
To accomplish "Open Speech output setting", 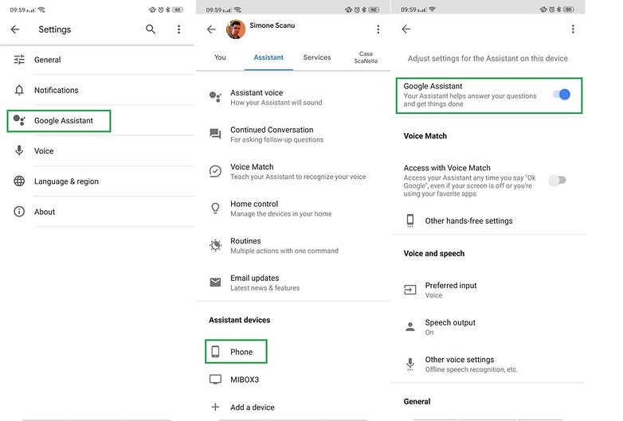I will tap(488, 326).
